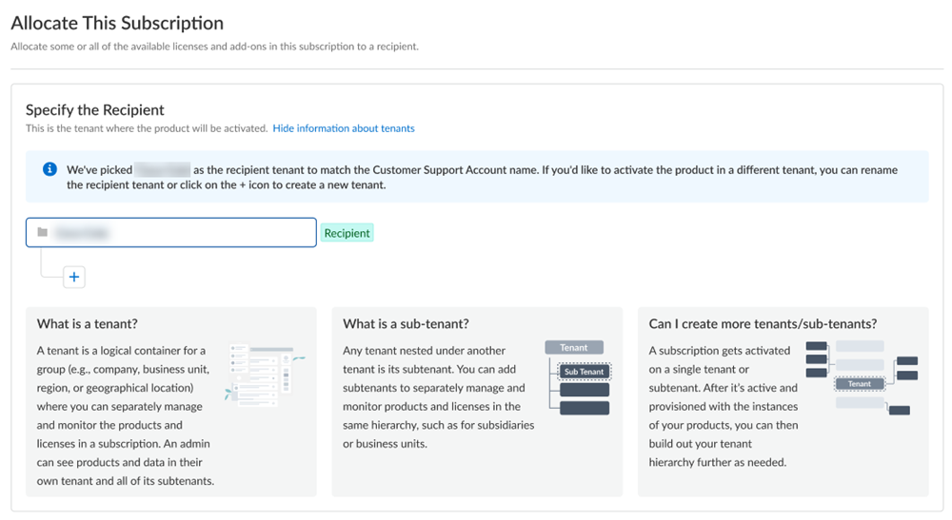Click the tenant description paragraph text
Viewport: 952px width, 520px height.
[x=124, y=415]
